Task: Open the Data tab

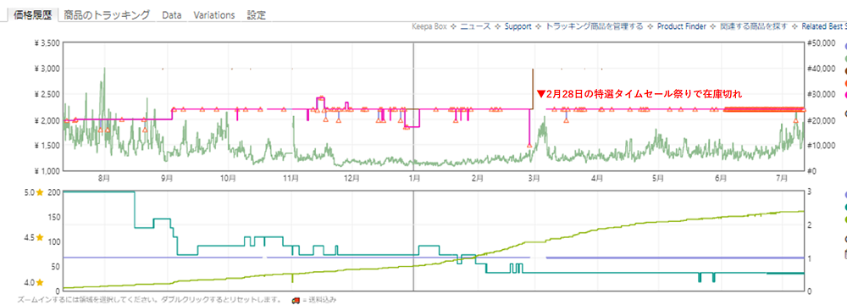Action: (x=172, y=15)
